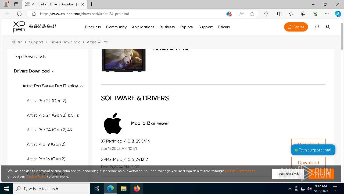Toggle Split screen icon
This screenshot has width=344, height=194.
(x=279, y=14)
